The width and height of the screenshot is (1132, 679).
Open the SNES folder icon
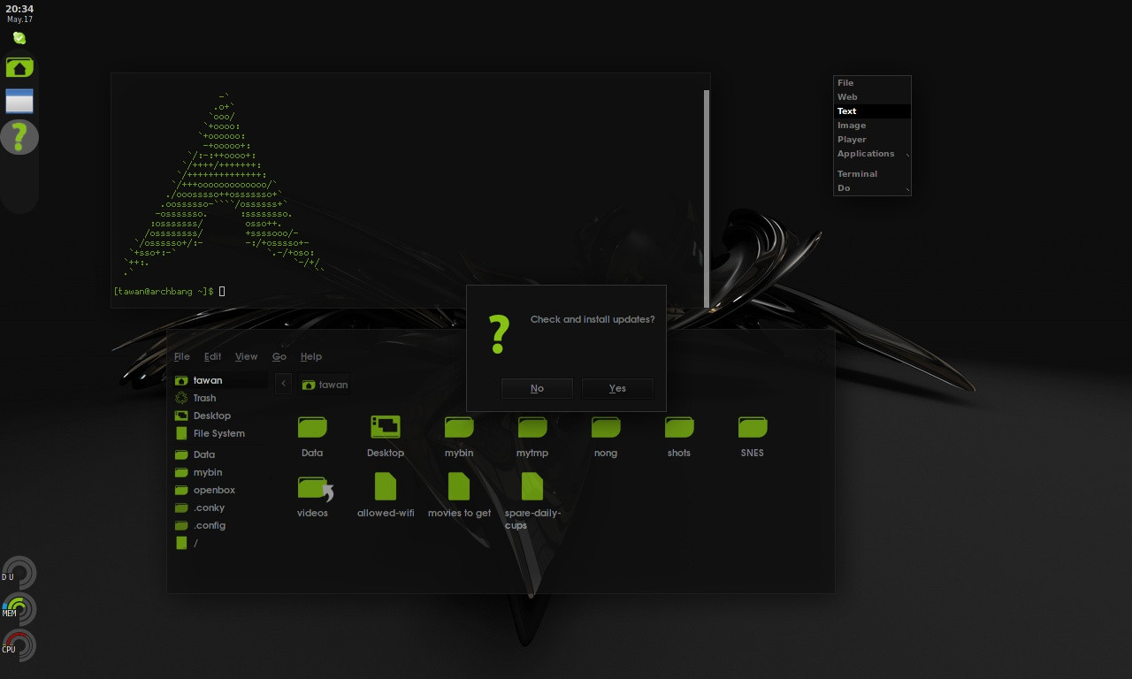pos(753,428)
